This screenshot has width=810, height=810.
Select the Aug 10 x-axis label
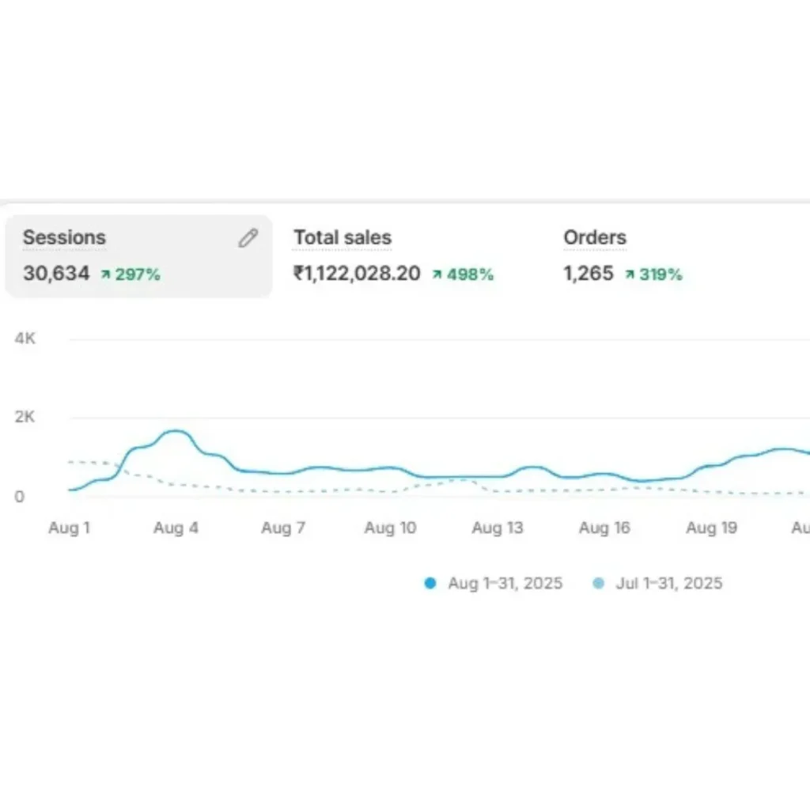[390, 528]
